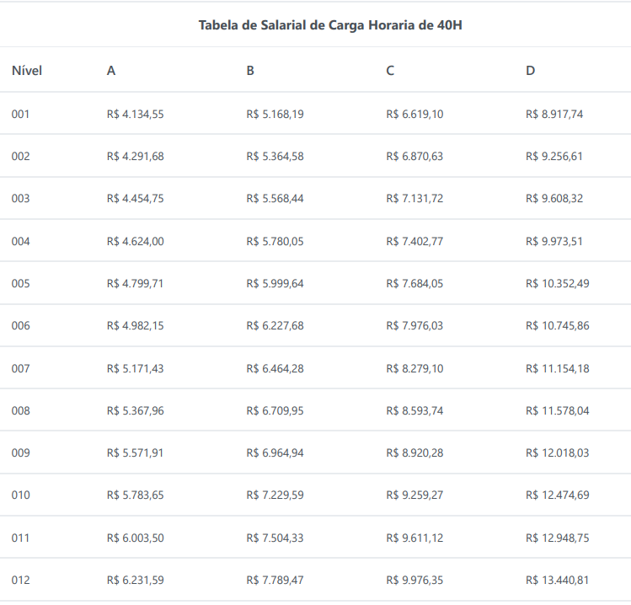Image resolution: width=631 pixels, height=605 pixels.
Task: Click level cell '011'
Action: [20, 538]
